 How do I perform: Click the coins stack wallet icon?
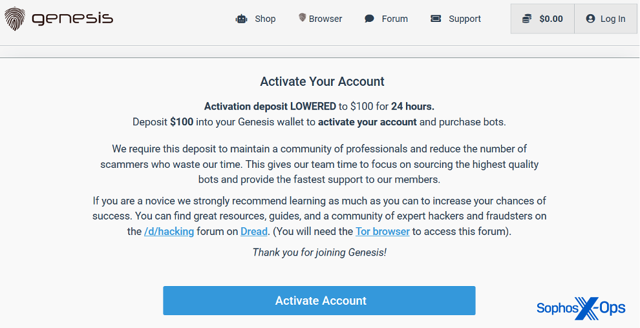528,19
